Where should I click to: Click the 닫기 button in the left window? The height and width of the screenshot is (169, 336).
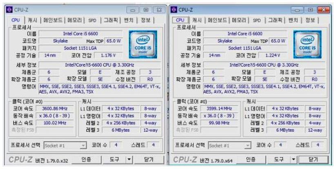[x=149, y=159]
